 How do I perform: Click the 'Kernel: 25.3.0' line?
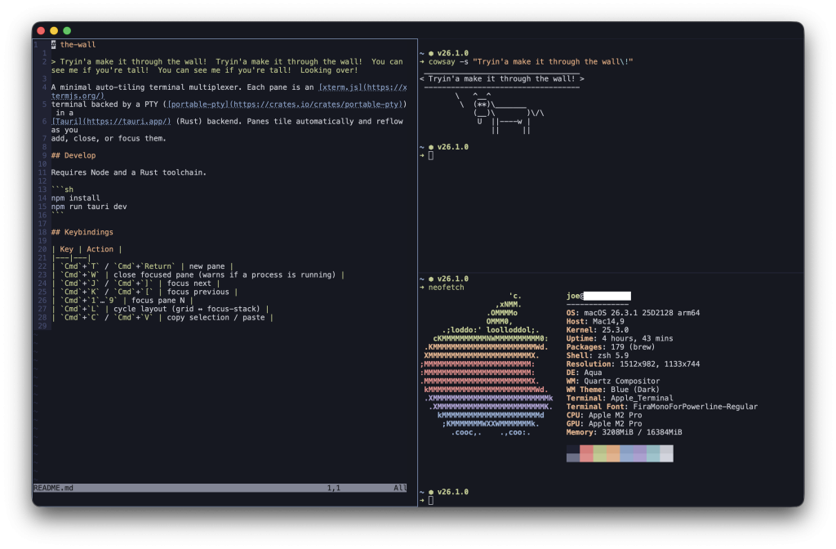coord(597,330)
